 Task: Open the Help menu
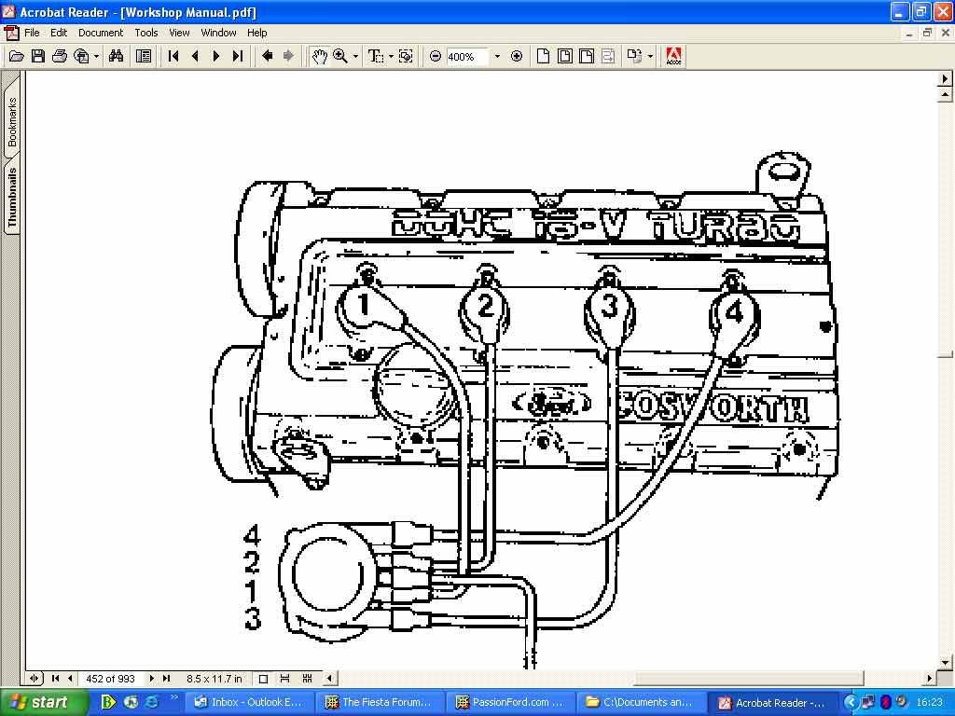[257, 33]
